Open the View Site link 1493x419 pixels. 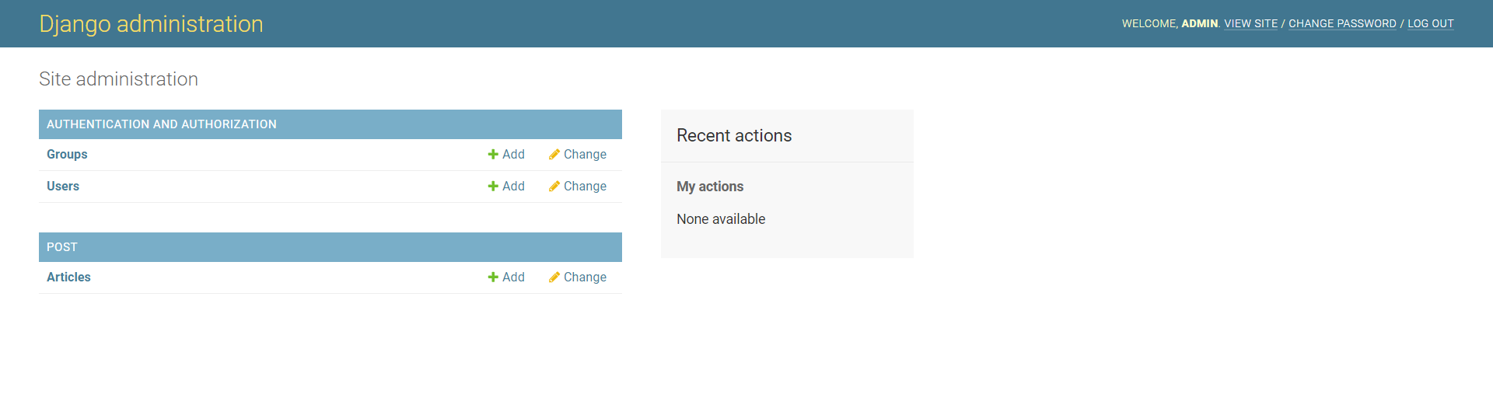(1250, 24)
